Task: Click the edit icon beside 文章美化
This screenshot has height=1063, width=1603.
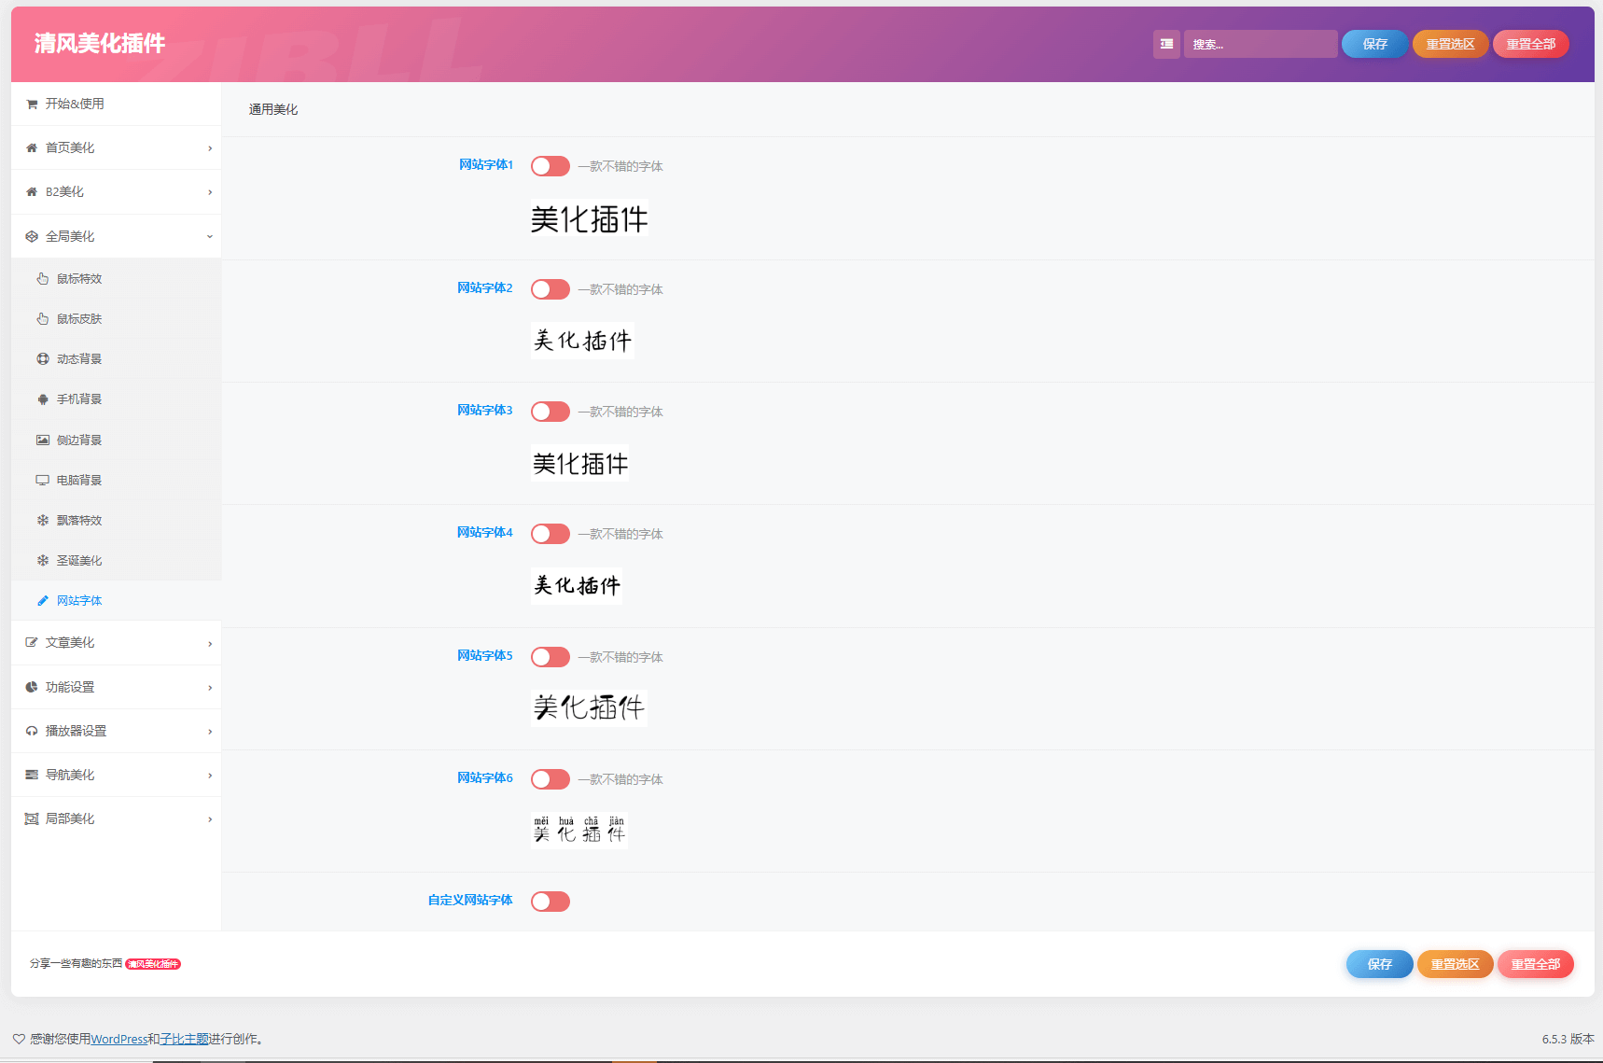Action: point(32,643)
